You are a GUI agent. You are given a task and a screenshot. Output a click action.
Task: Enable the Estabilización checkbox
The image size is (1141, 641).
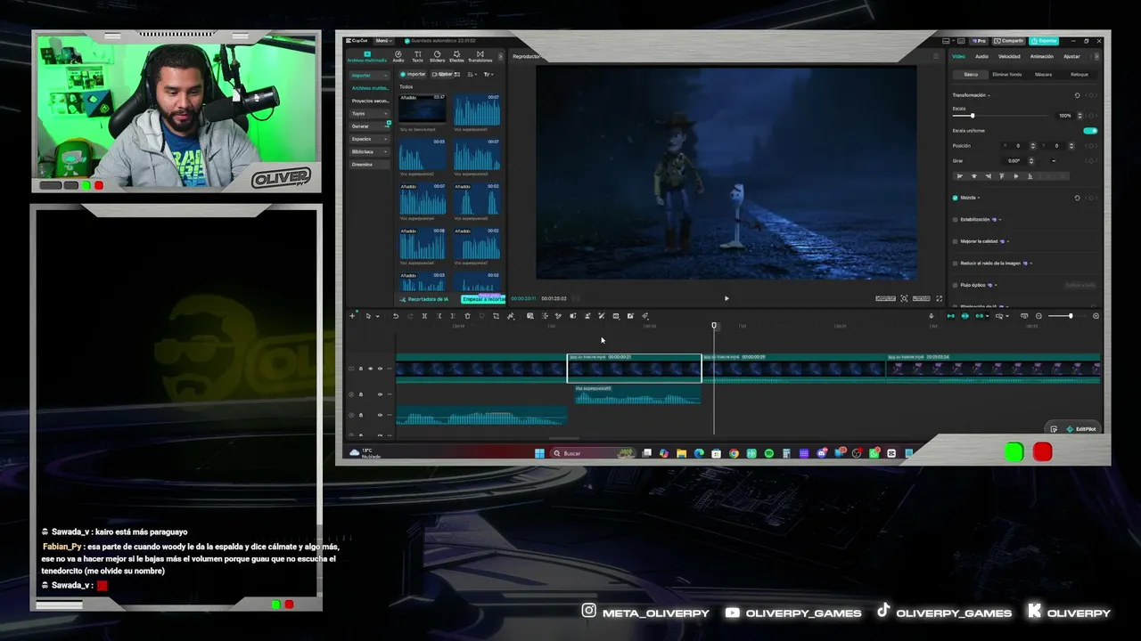pyautogui.click(x=956, y=219)
